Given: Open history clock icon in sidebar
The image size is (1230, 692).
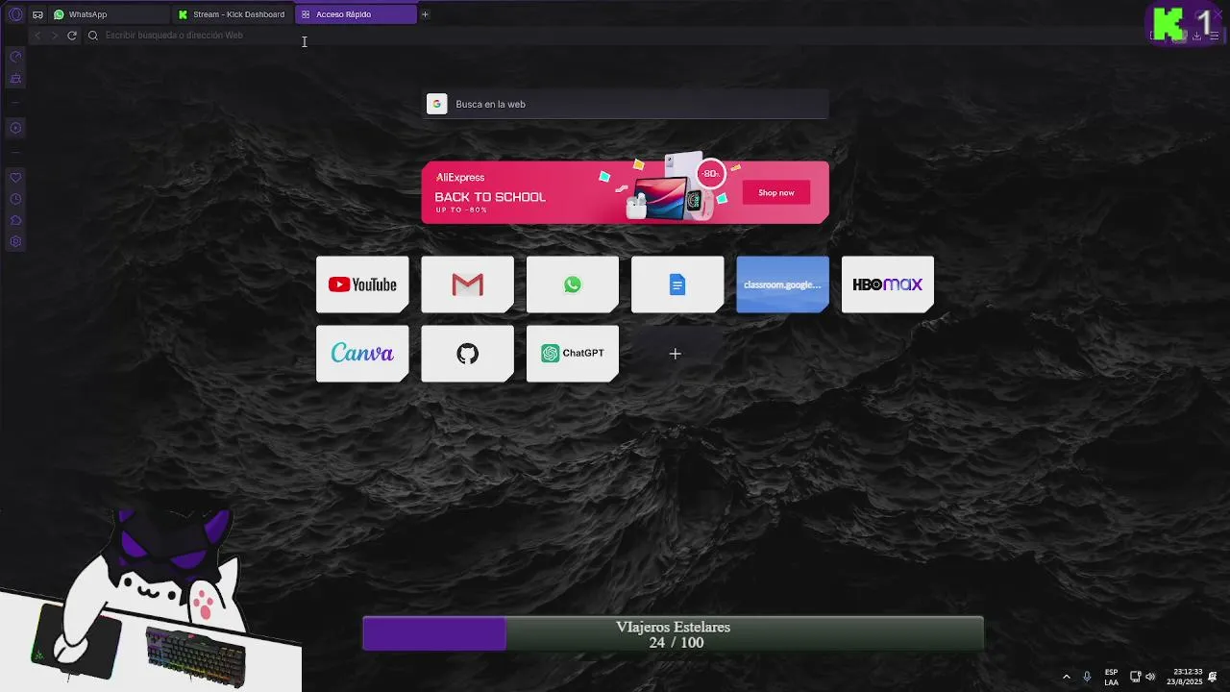Looking at the screenshot, I should [15, 199].
